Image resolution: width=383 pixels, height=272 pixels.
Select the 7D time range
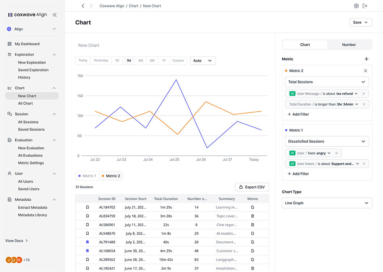(117, 60)
